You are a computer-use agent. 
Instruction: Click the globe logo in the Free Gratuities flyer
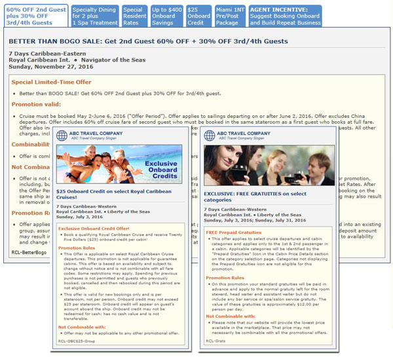210,136
